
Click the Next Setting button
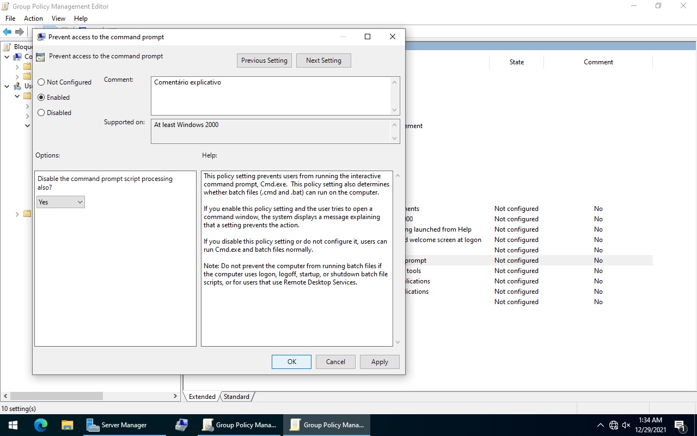[323, 60]
